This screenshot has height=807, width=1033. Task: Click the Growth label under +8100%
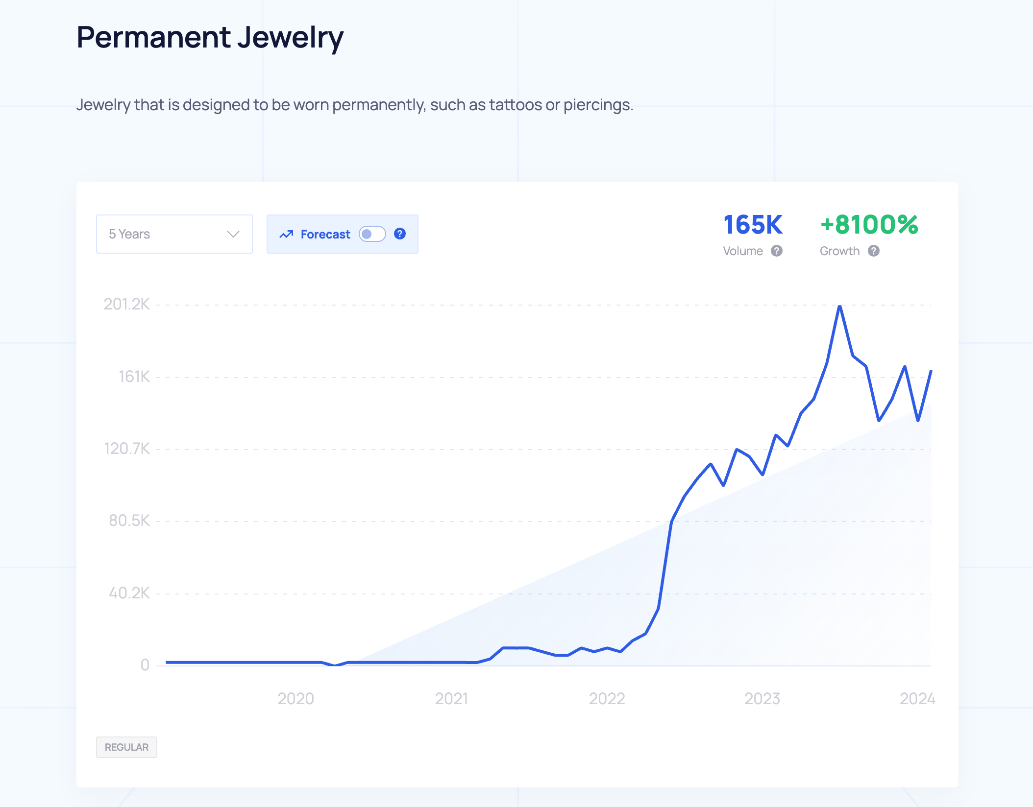pos(839,251)
